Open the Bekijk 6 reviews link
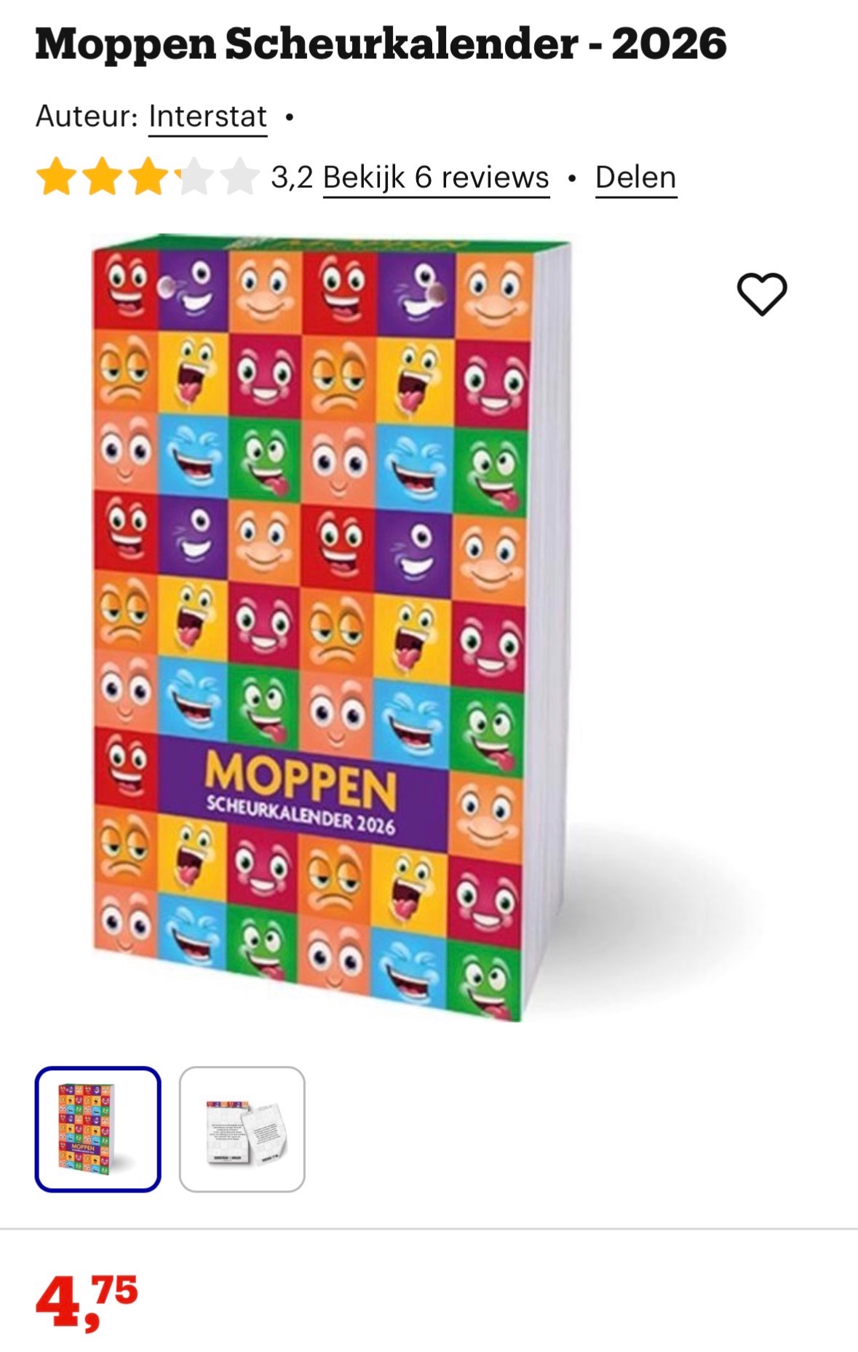The width and height of the screenshot is (858, 1352). (436, 177)
